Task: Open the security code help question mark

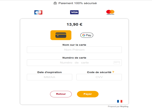Action: 113,72
